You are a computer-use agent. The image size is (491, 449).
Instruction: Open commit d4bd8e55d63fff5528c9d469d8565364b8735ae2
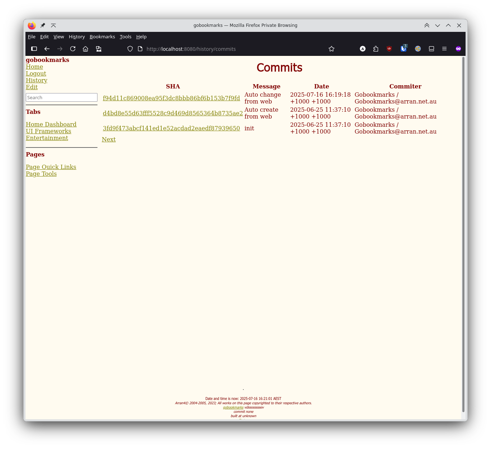click(x=173, y=113)
